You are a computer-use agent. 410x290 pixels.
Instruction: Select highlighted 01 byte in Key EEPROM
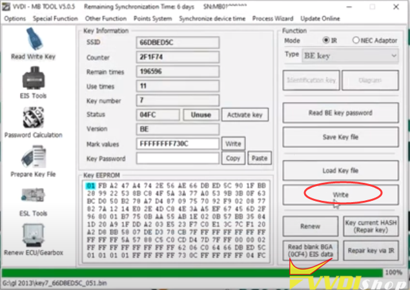coord(91,185)
